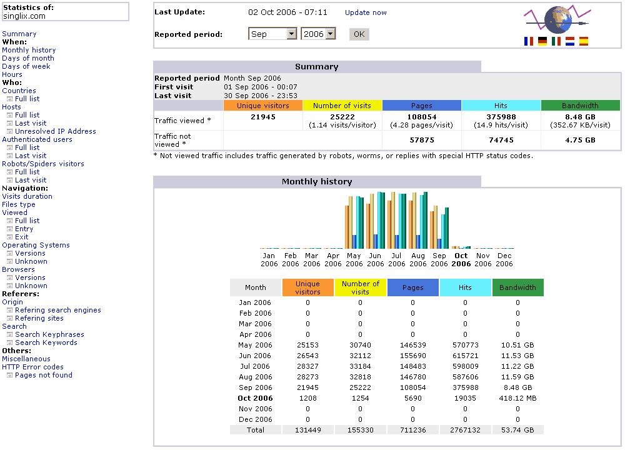Open the month dropdown showing Sep

click(x=272, y=34)
